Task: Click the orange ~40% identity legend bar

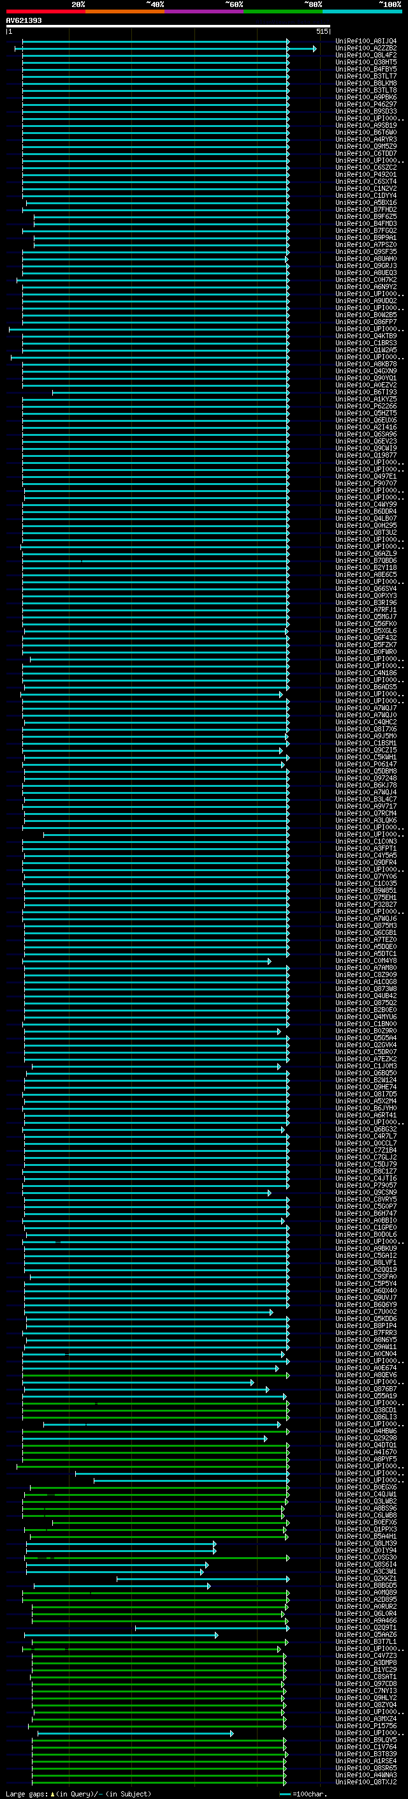Action: point(125,11)
